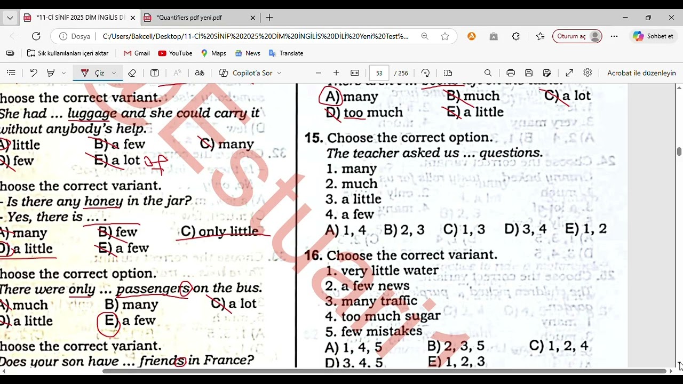Open PDF viewer settings gear
Image resolution: width=683 pixels, height=384 pixels.
tap(587, 73)
